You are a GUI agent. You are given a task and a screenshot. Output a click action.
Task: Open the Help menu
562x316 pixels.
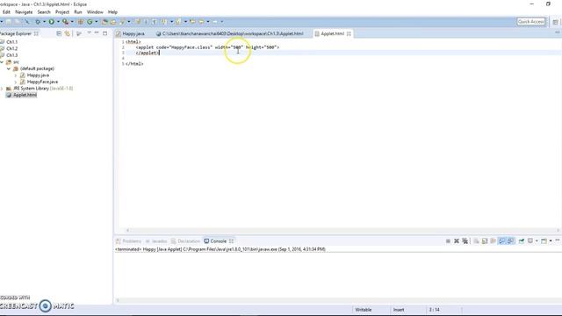click(x=112, y=11)
